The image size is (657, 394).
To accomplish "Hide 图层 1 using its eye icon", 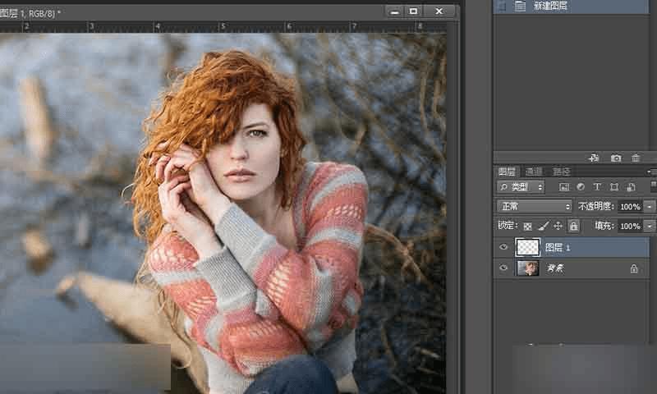I will point(504,247).
